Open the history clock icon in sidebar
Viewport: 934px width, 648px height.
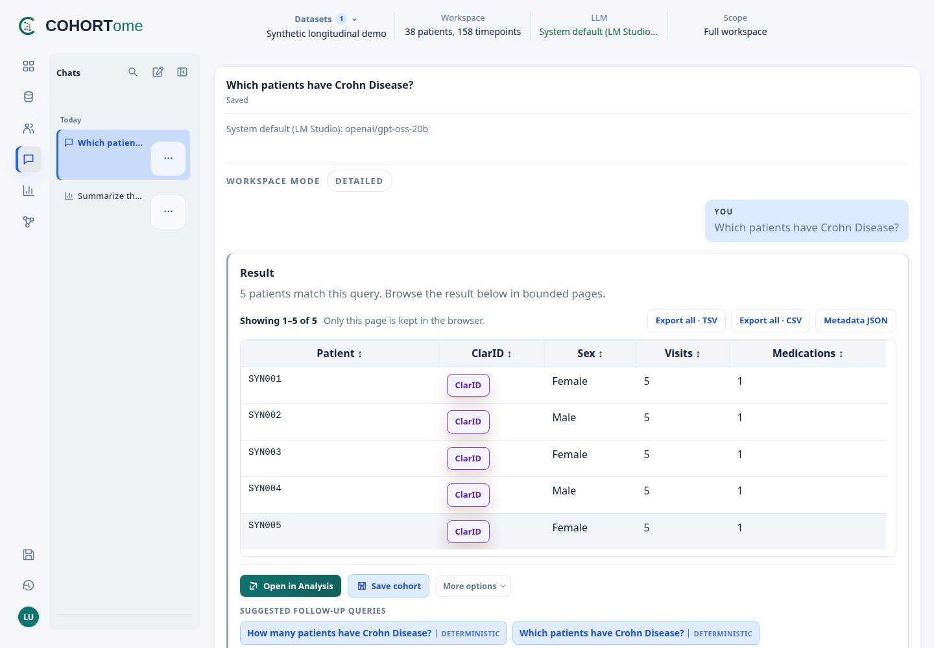pos(29,586)
